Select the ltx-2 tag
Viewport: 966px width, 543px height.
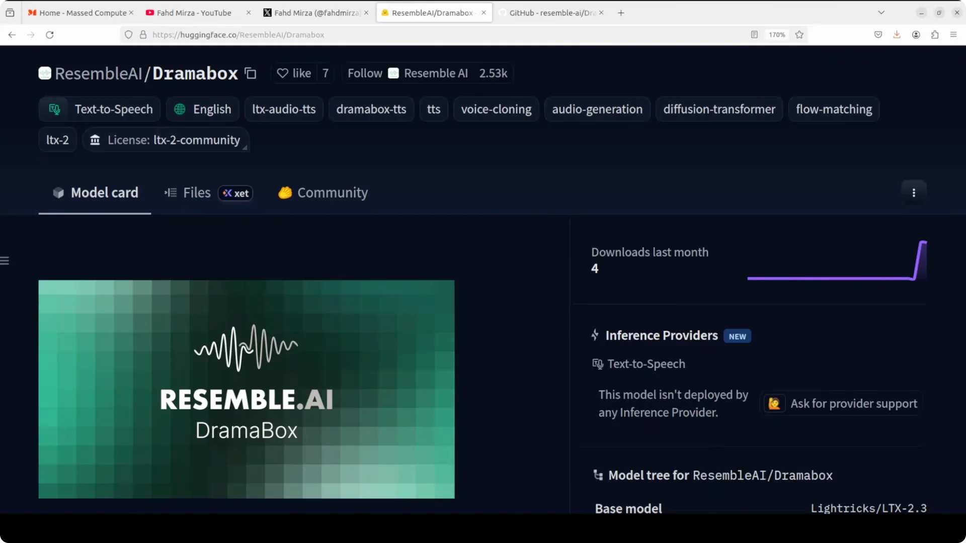(57, 140)
